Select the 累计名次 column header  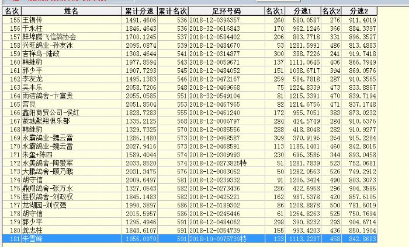173,11
